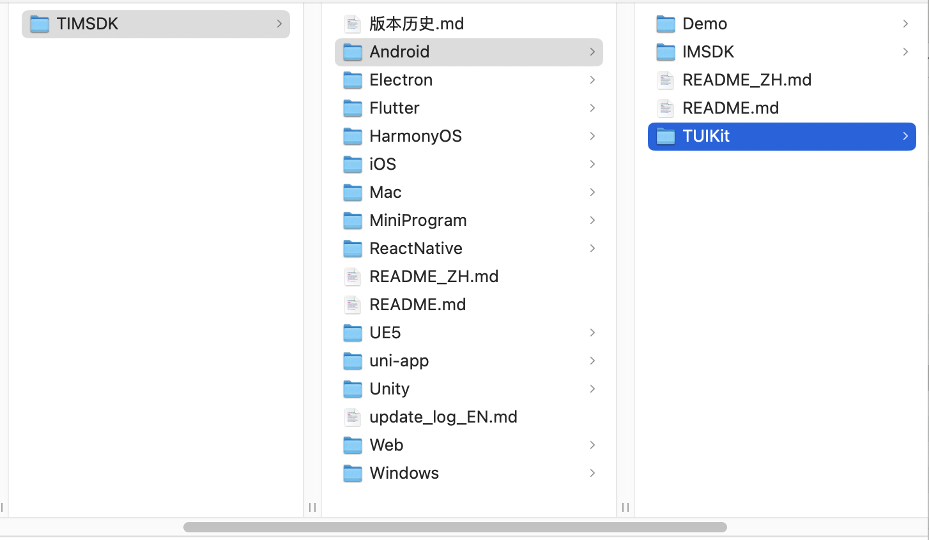Click the MiniProgram row chevron

(592, 220)
